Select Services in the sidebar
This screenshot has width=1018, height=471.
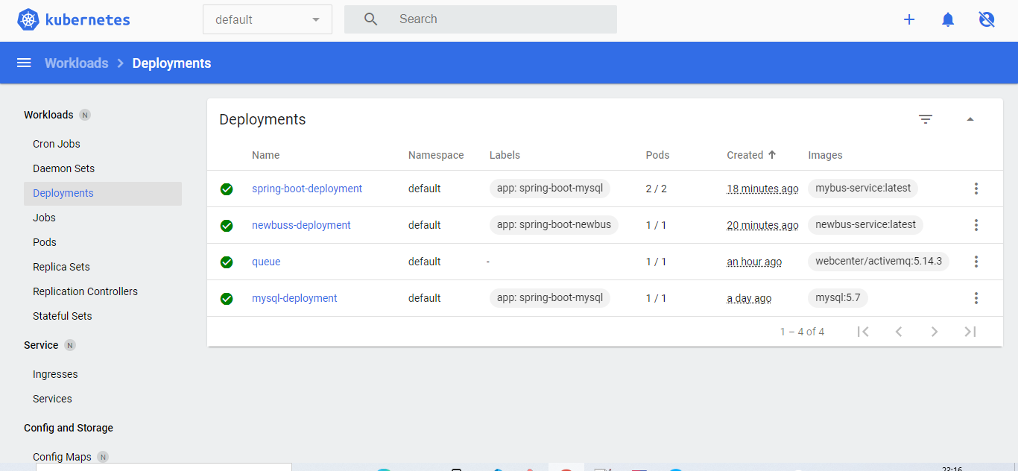point(52,399)
